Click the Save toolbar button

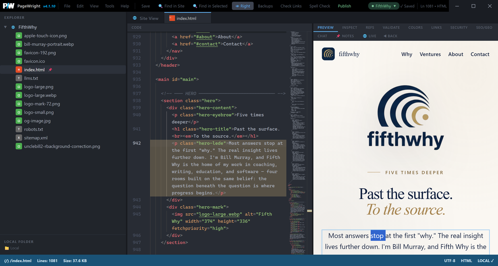[146, 6]
